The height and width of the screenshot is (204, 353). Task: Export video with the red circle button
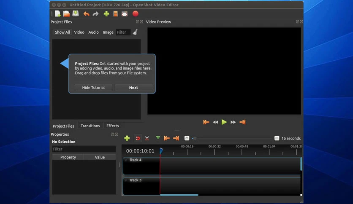click(x=135, y=14)
